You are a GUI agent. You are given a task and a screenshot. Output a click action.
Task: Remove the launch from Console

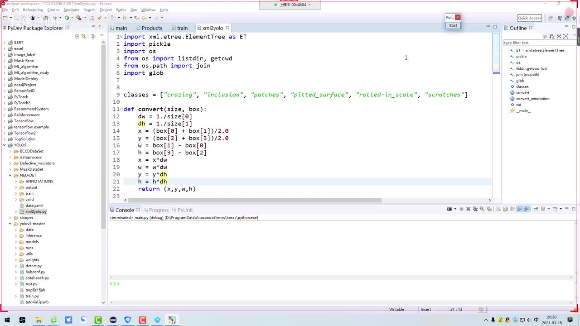468,209
